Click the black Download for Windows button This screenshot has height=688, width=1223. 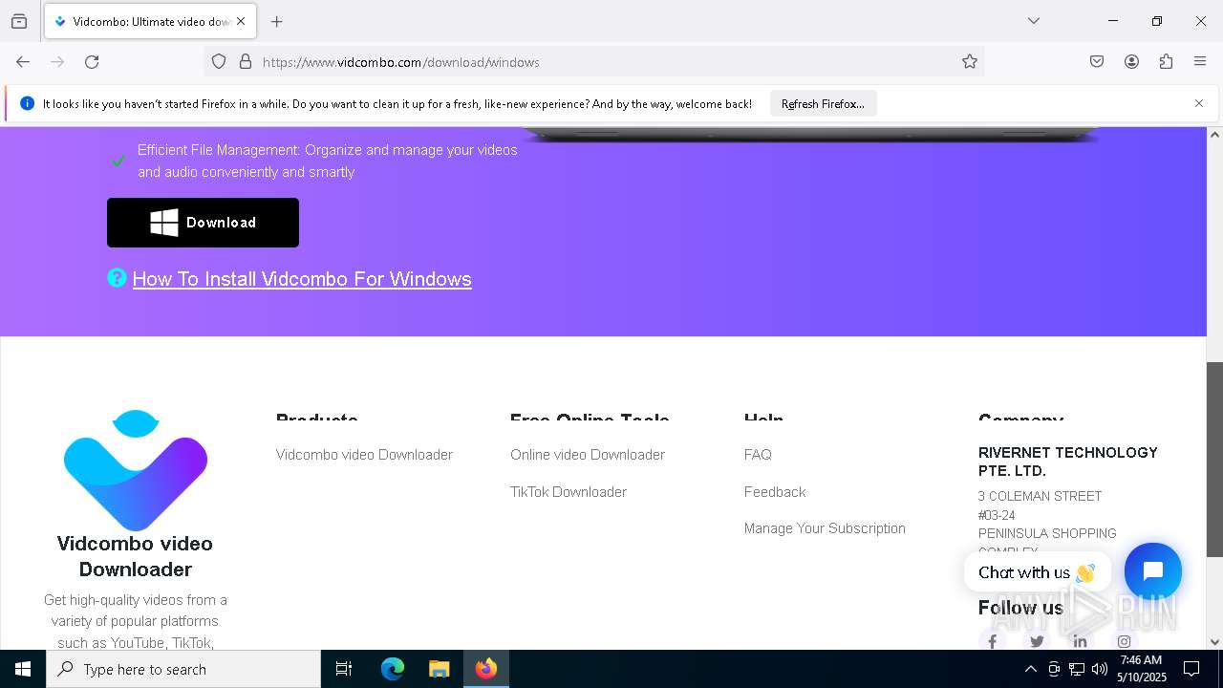click(x=203, y=223)
